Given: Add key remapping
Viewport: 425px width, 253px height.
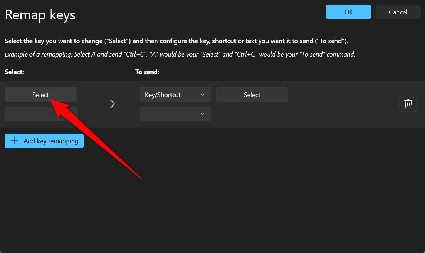Looking at the screenshot, I should click(44, 141).
